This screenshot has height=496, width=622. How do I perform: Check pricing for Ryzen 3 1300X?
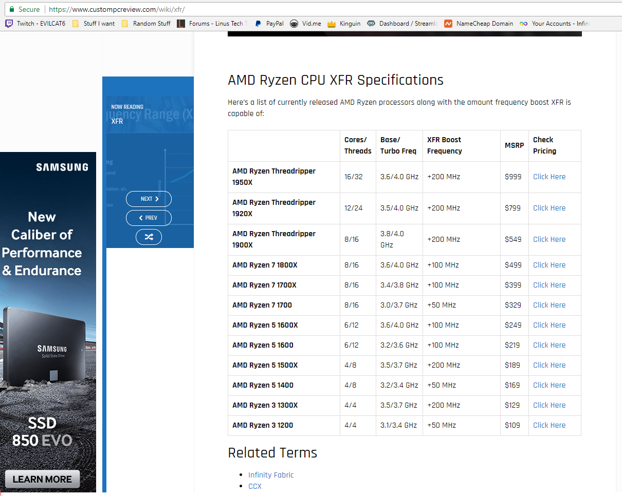click(x=549, y=405)
